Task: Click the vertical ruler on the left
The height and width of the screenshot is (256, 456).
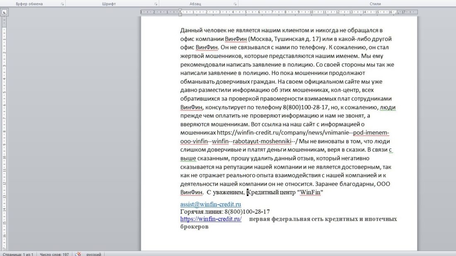Action: pyautogui.click(x=4, y=134)
